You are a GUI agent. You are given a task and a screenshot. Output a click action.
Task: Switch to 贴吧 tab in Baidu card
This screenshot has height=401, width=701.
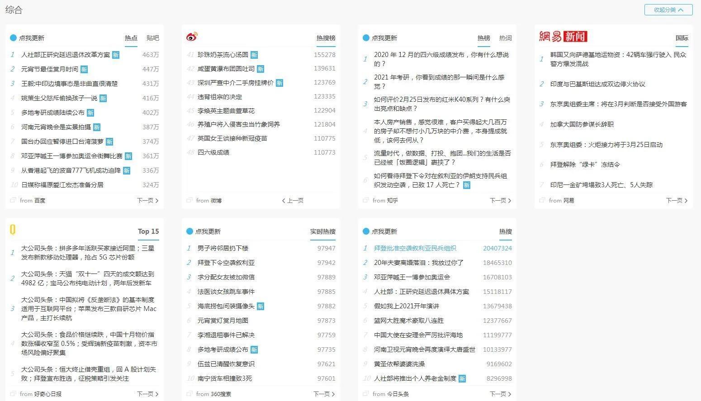[x=153, y=38]
